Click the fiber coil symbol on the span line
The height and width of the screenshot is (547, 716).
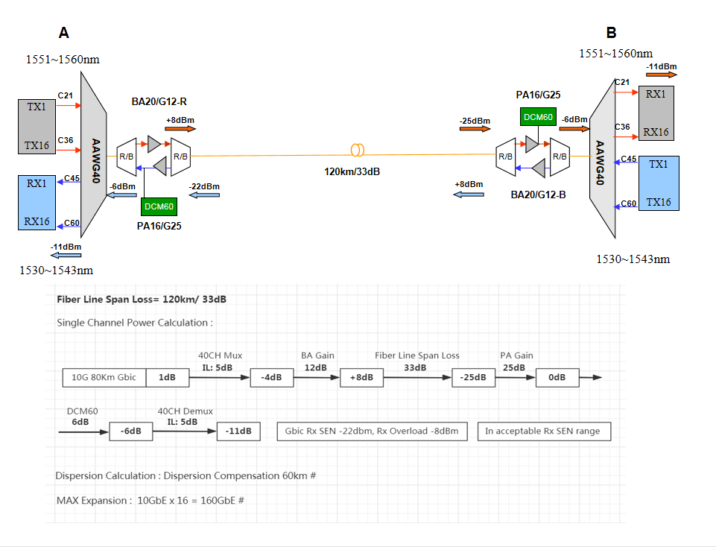pos(358,150)
